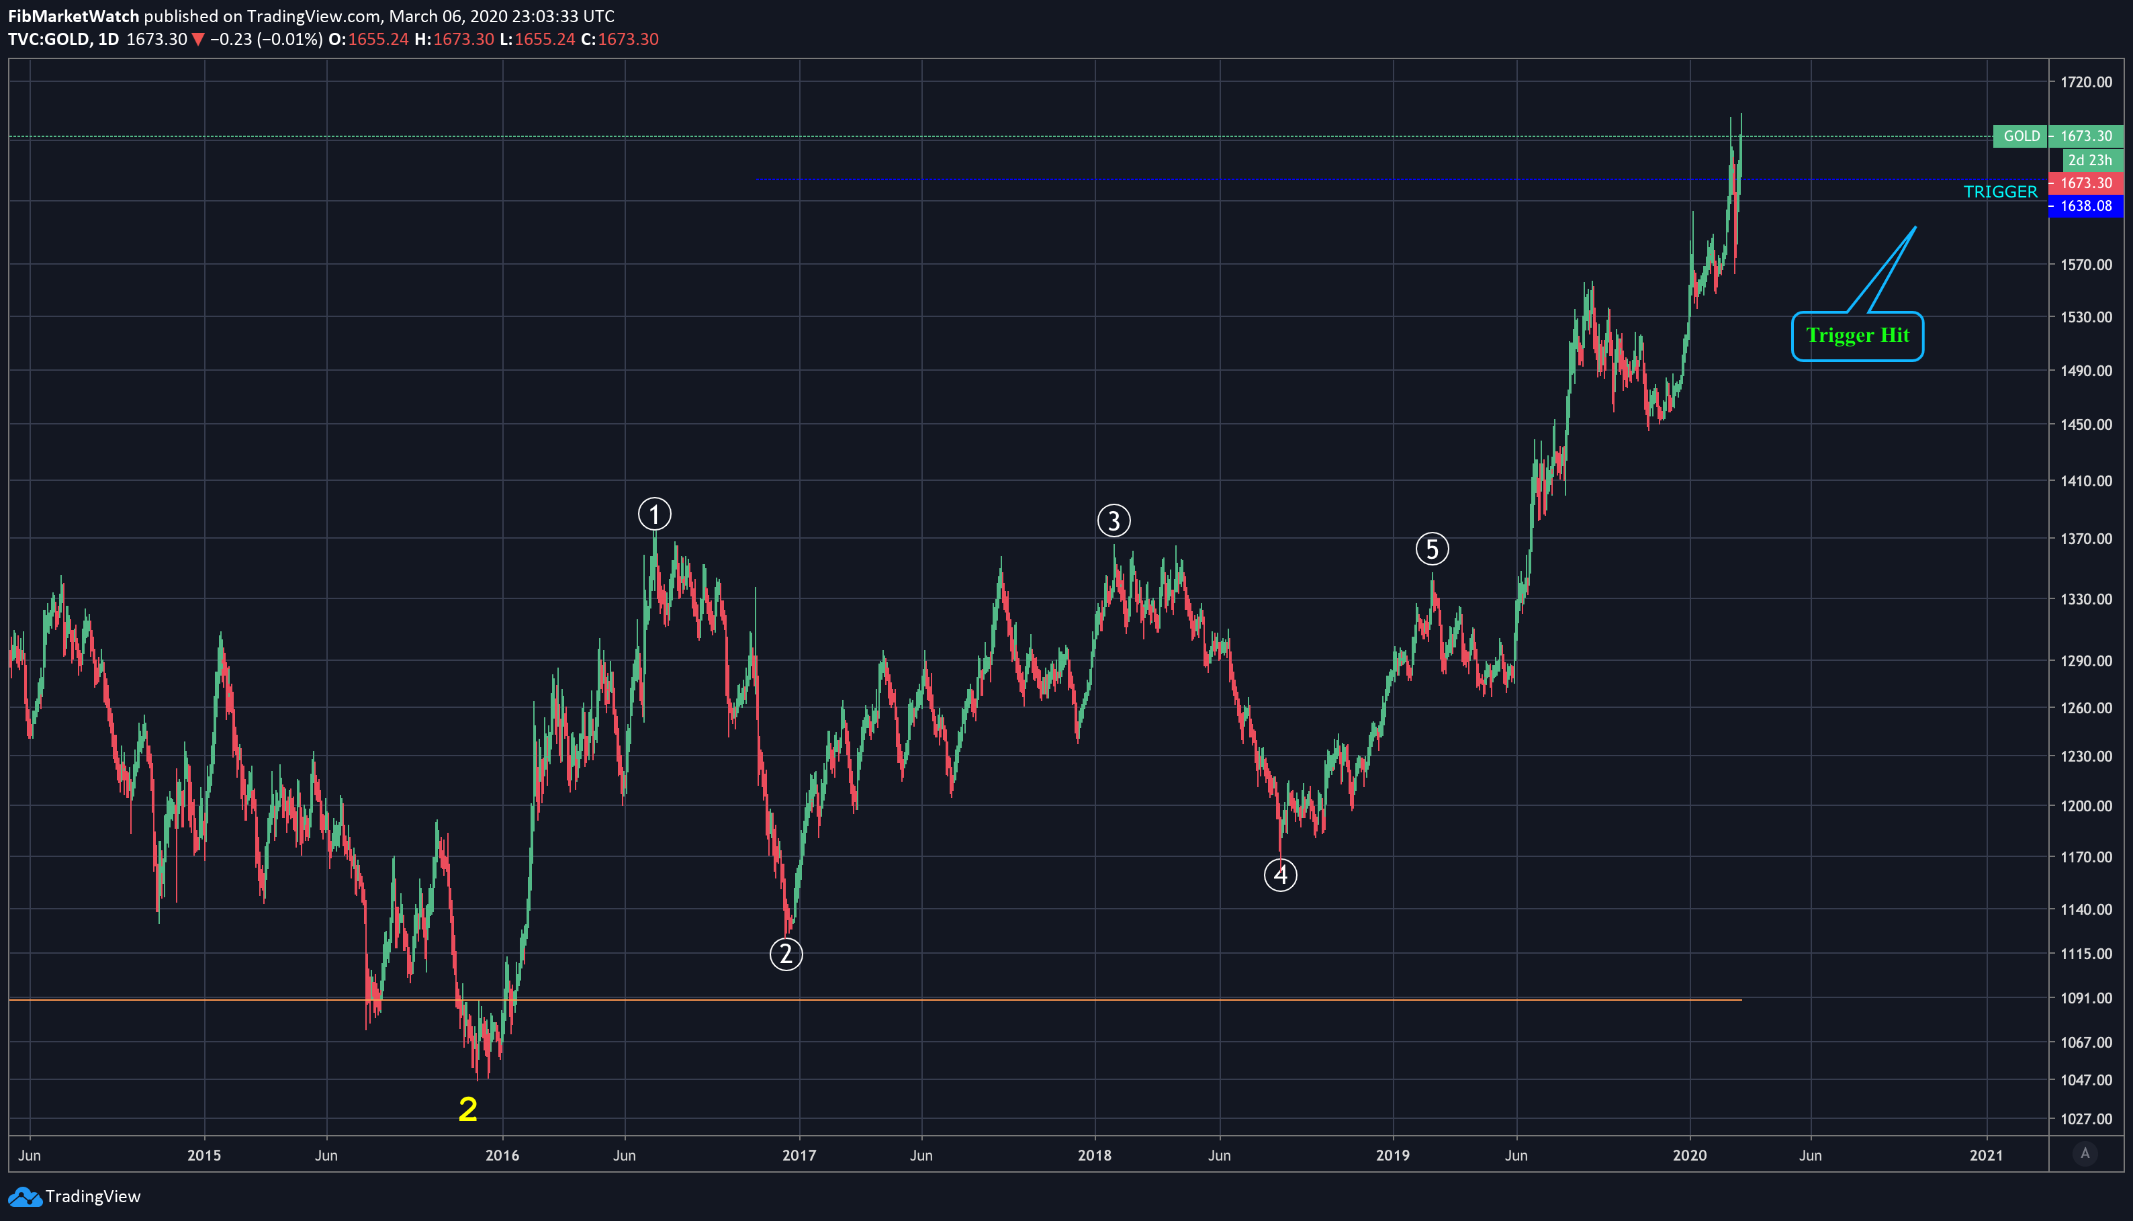Click the red down-triangle change indicator
Screen dimensions: 2133x1221
198,40
